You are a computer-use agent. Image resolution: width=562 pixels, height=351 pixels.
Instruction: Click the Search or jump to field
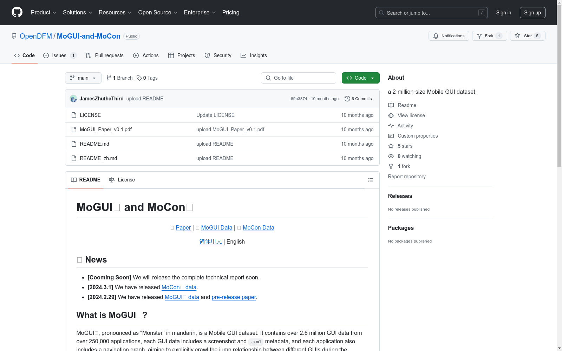[x=432, y=13]
